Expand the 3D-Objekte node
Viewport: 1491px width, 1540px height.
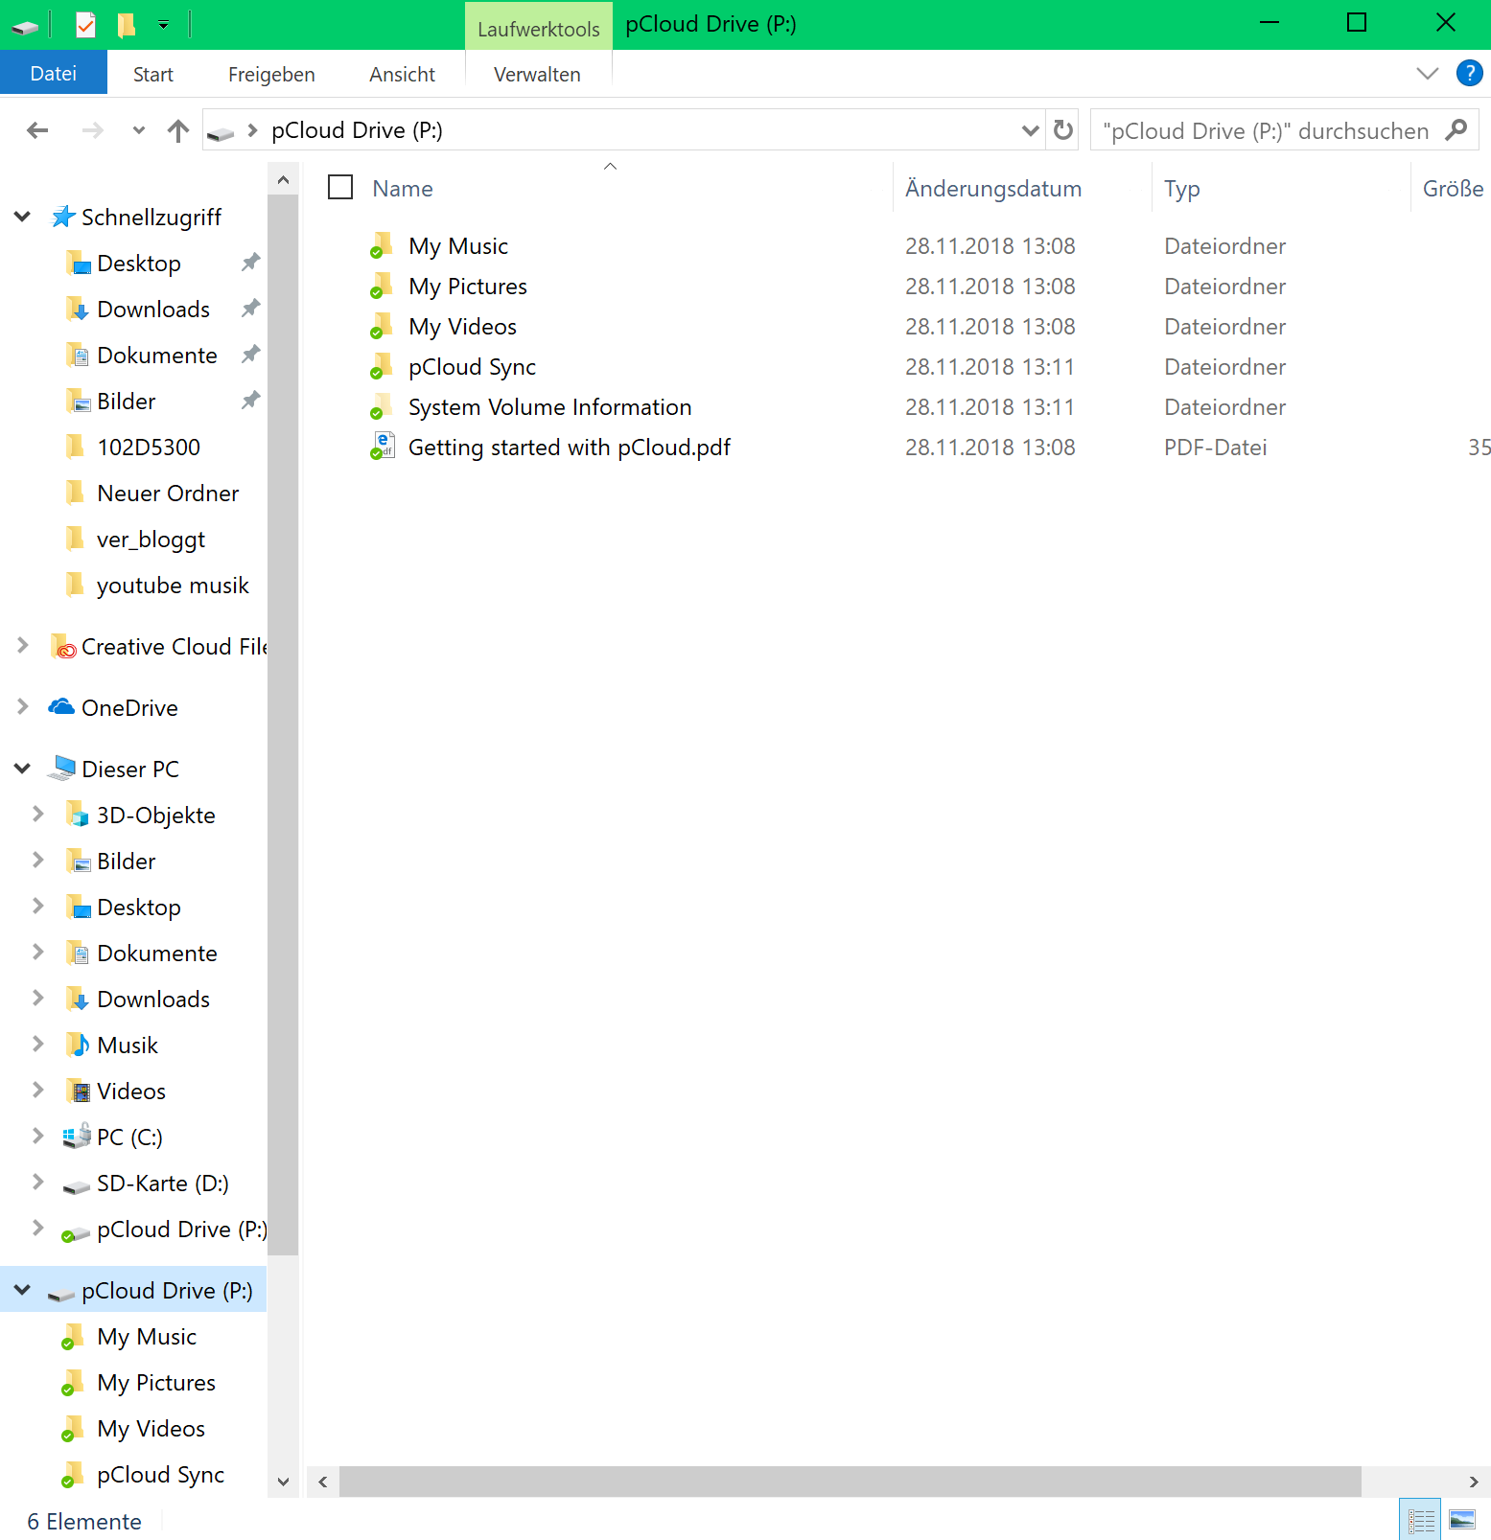click(x=37, y=815)
